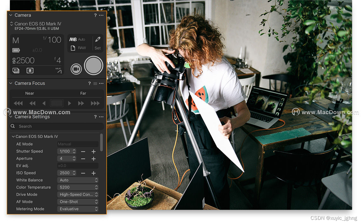Collapse the Canon EOS 5D Mark IV settings tree
This screenshot has height=224, width=362.
point(13,136)
